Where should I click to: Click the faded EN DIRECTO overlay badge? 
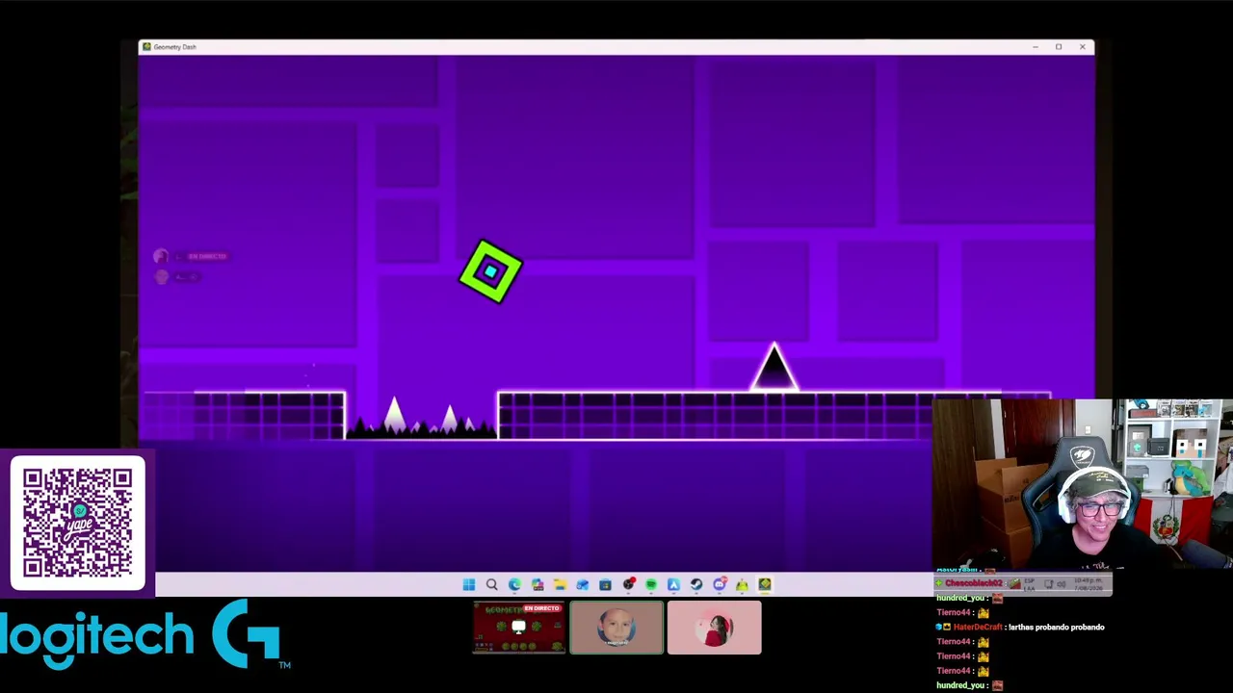pyautogui.click(x=207, y=257)
